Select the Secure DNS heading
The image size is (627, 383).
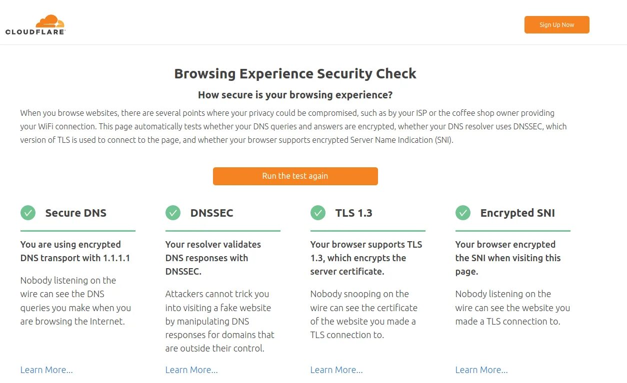(76, 213)
